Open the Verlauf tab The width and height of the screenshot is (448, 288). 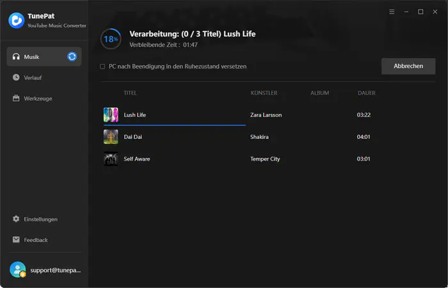pos(44,77)
